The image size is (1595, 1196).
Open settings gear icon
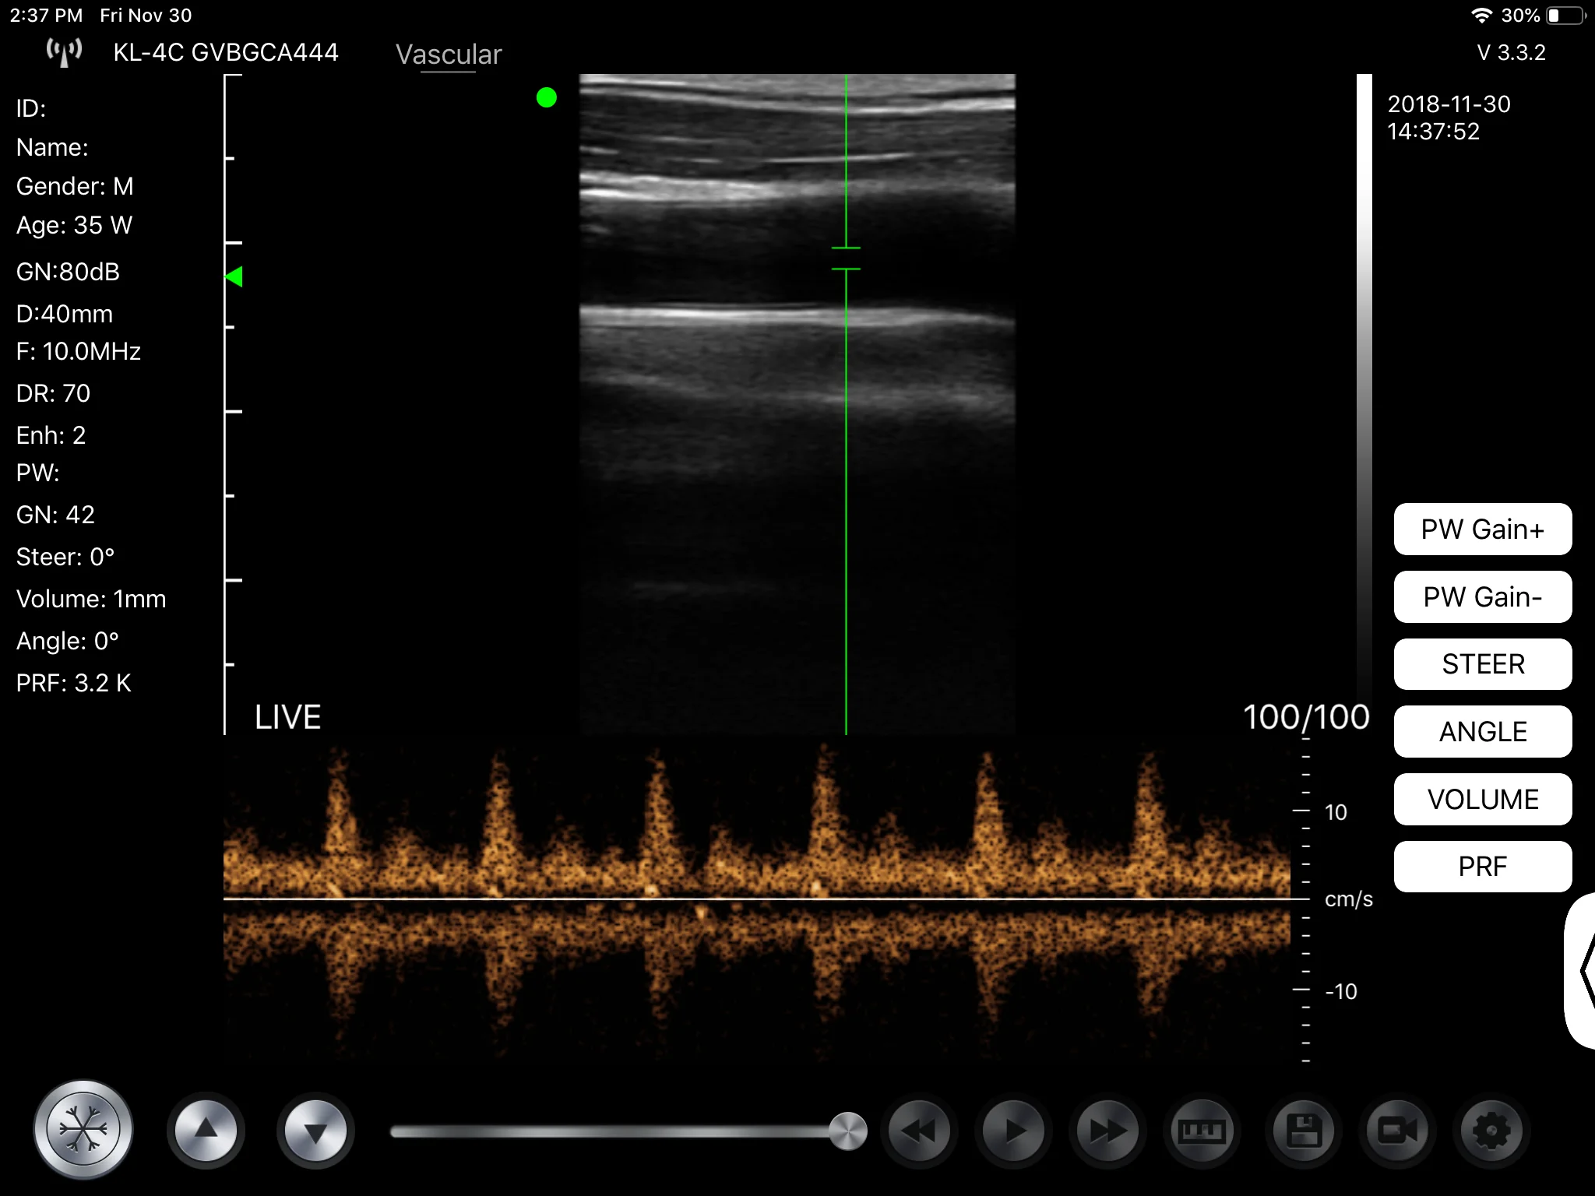1491,1131
